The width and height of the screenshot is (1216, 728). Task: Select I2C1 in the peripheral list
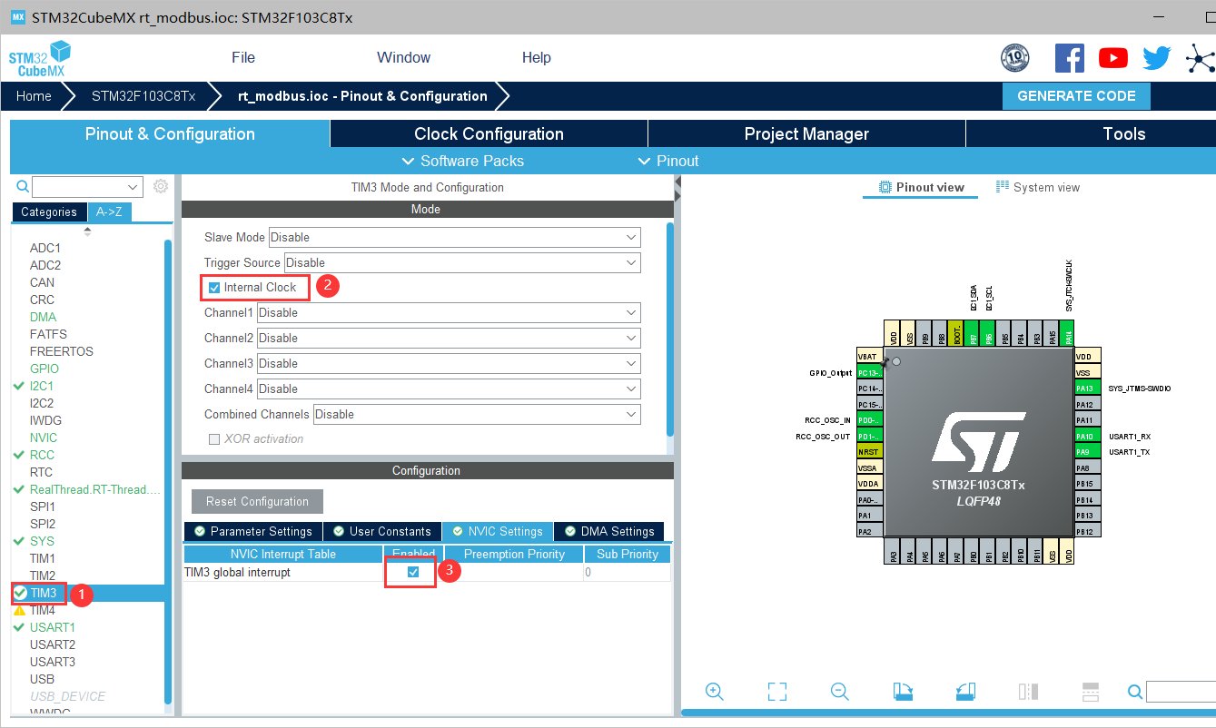coord(42,386)
